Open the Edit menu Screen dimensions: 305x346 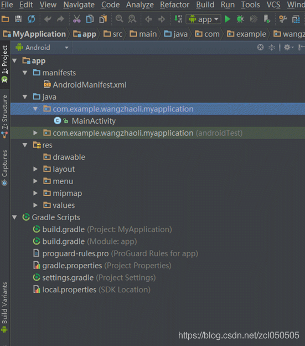click(26, 4)
